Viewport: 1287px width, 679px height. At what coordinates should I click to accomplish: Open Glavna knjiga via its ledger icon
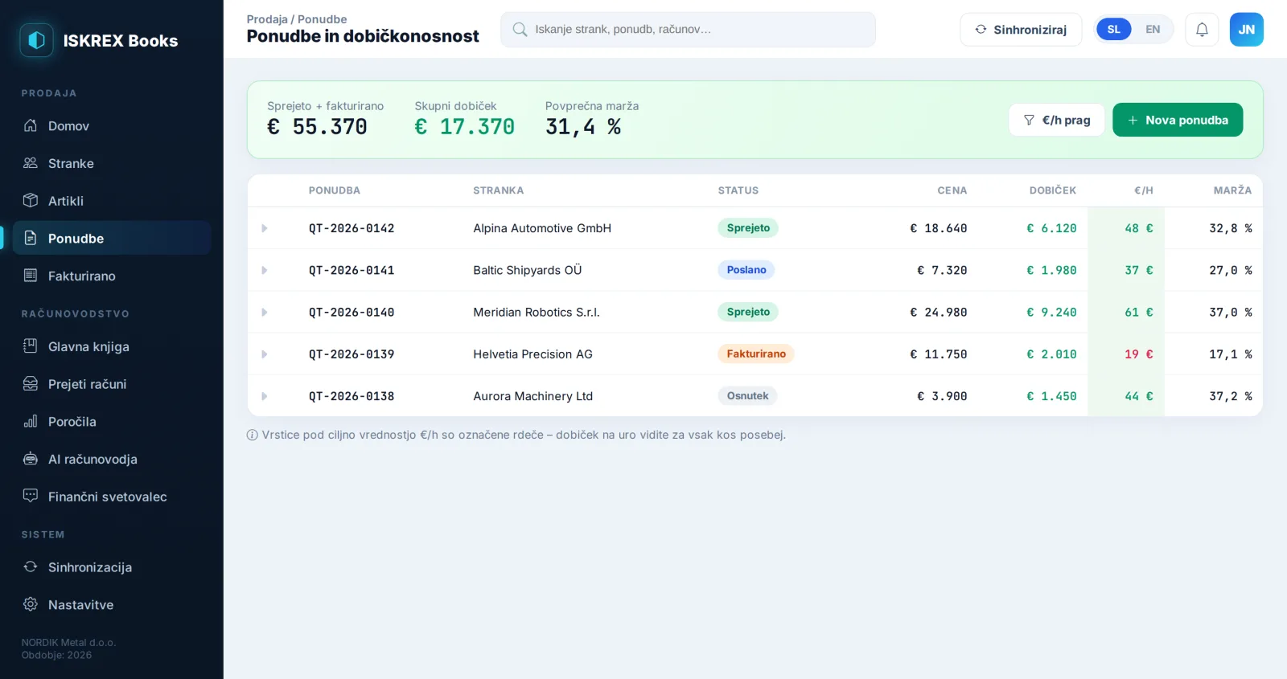point(31,346)
